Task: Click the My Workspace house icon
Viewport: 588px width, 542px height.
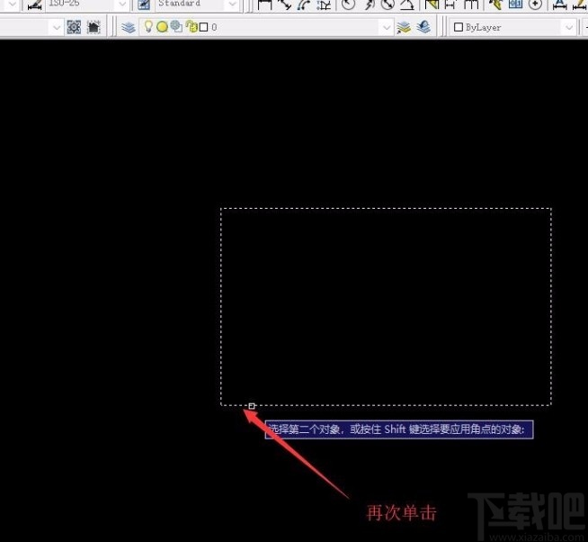Action: coord(94,27)
